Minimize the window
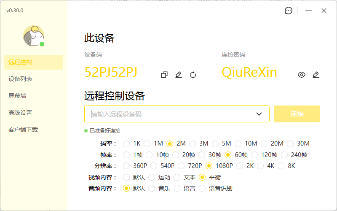Image resolution: width=337 pixels, height=211 pixels. (309, 11)
